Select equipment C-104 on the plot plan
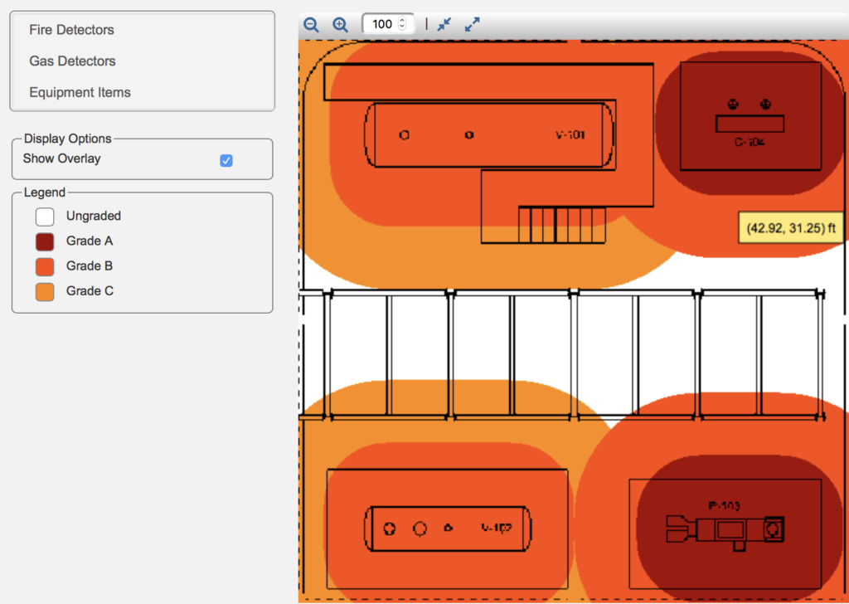Screen dimensions: 849x604 [x=750, y=124]
